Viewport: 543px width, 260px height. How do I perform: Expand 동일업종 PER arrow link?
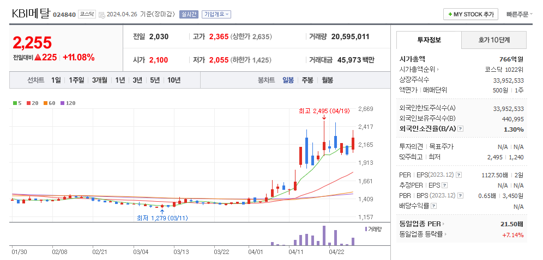click(x=443, y=224)
